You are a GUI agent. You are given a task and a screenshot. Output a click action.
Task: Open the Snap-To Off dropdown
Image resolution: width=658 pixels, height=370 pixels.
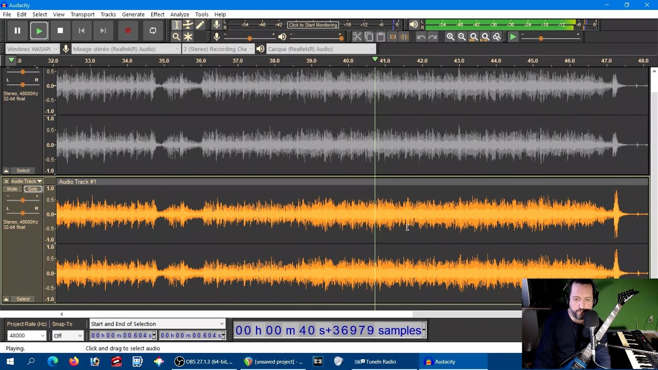pos(67,336)
